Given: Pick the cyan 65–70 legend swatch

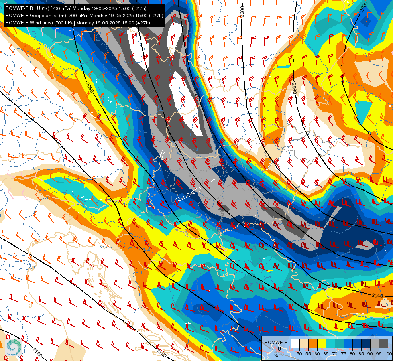Looking at the screenshot, I should point(331,343).
